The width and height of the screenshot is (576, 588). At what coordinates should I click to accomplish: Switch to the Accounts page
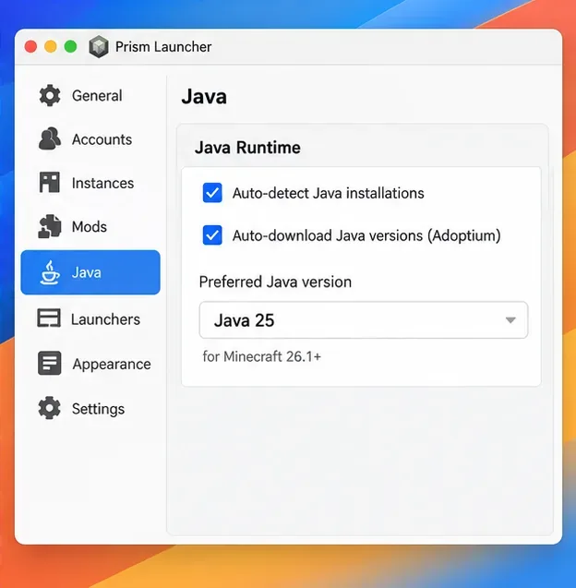tap(90, 139)
